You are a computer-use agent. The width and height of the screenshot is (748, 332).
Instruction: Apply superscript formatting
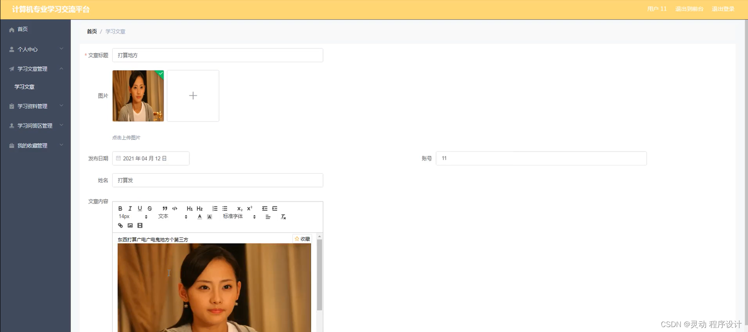coord(250,208)
